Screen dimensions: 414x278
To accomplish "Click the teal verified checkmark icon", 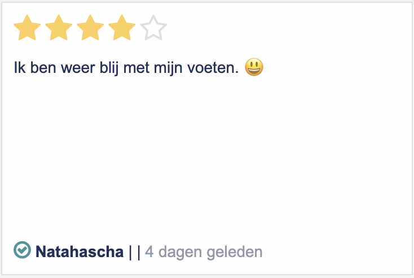I will [22, 250].
